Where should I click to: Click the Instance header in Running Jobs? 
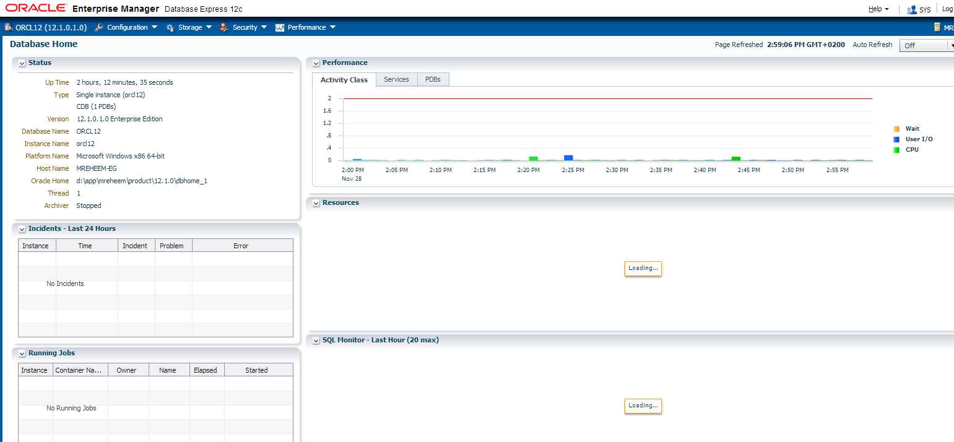(x=35, y=370)
